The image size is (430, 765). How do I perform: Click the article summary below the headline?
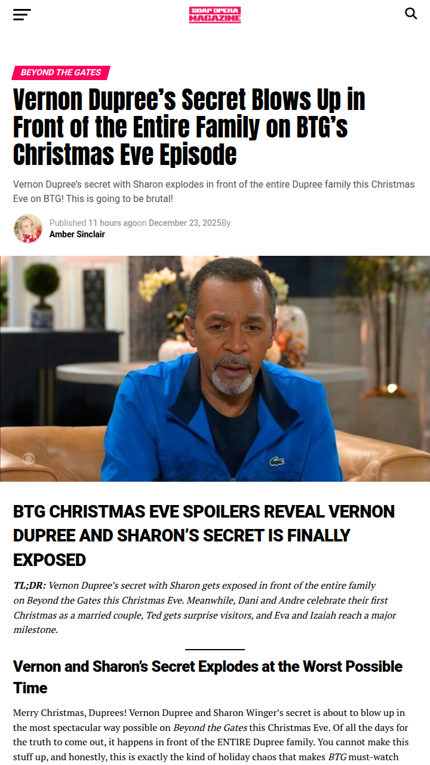tap(214, 191)
